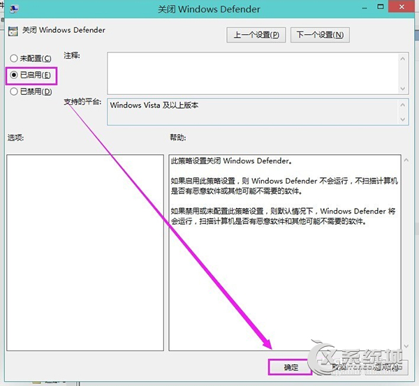Click the 注释: label

[72, 56]
